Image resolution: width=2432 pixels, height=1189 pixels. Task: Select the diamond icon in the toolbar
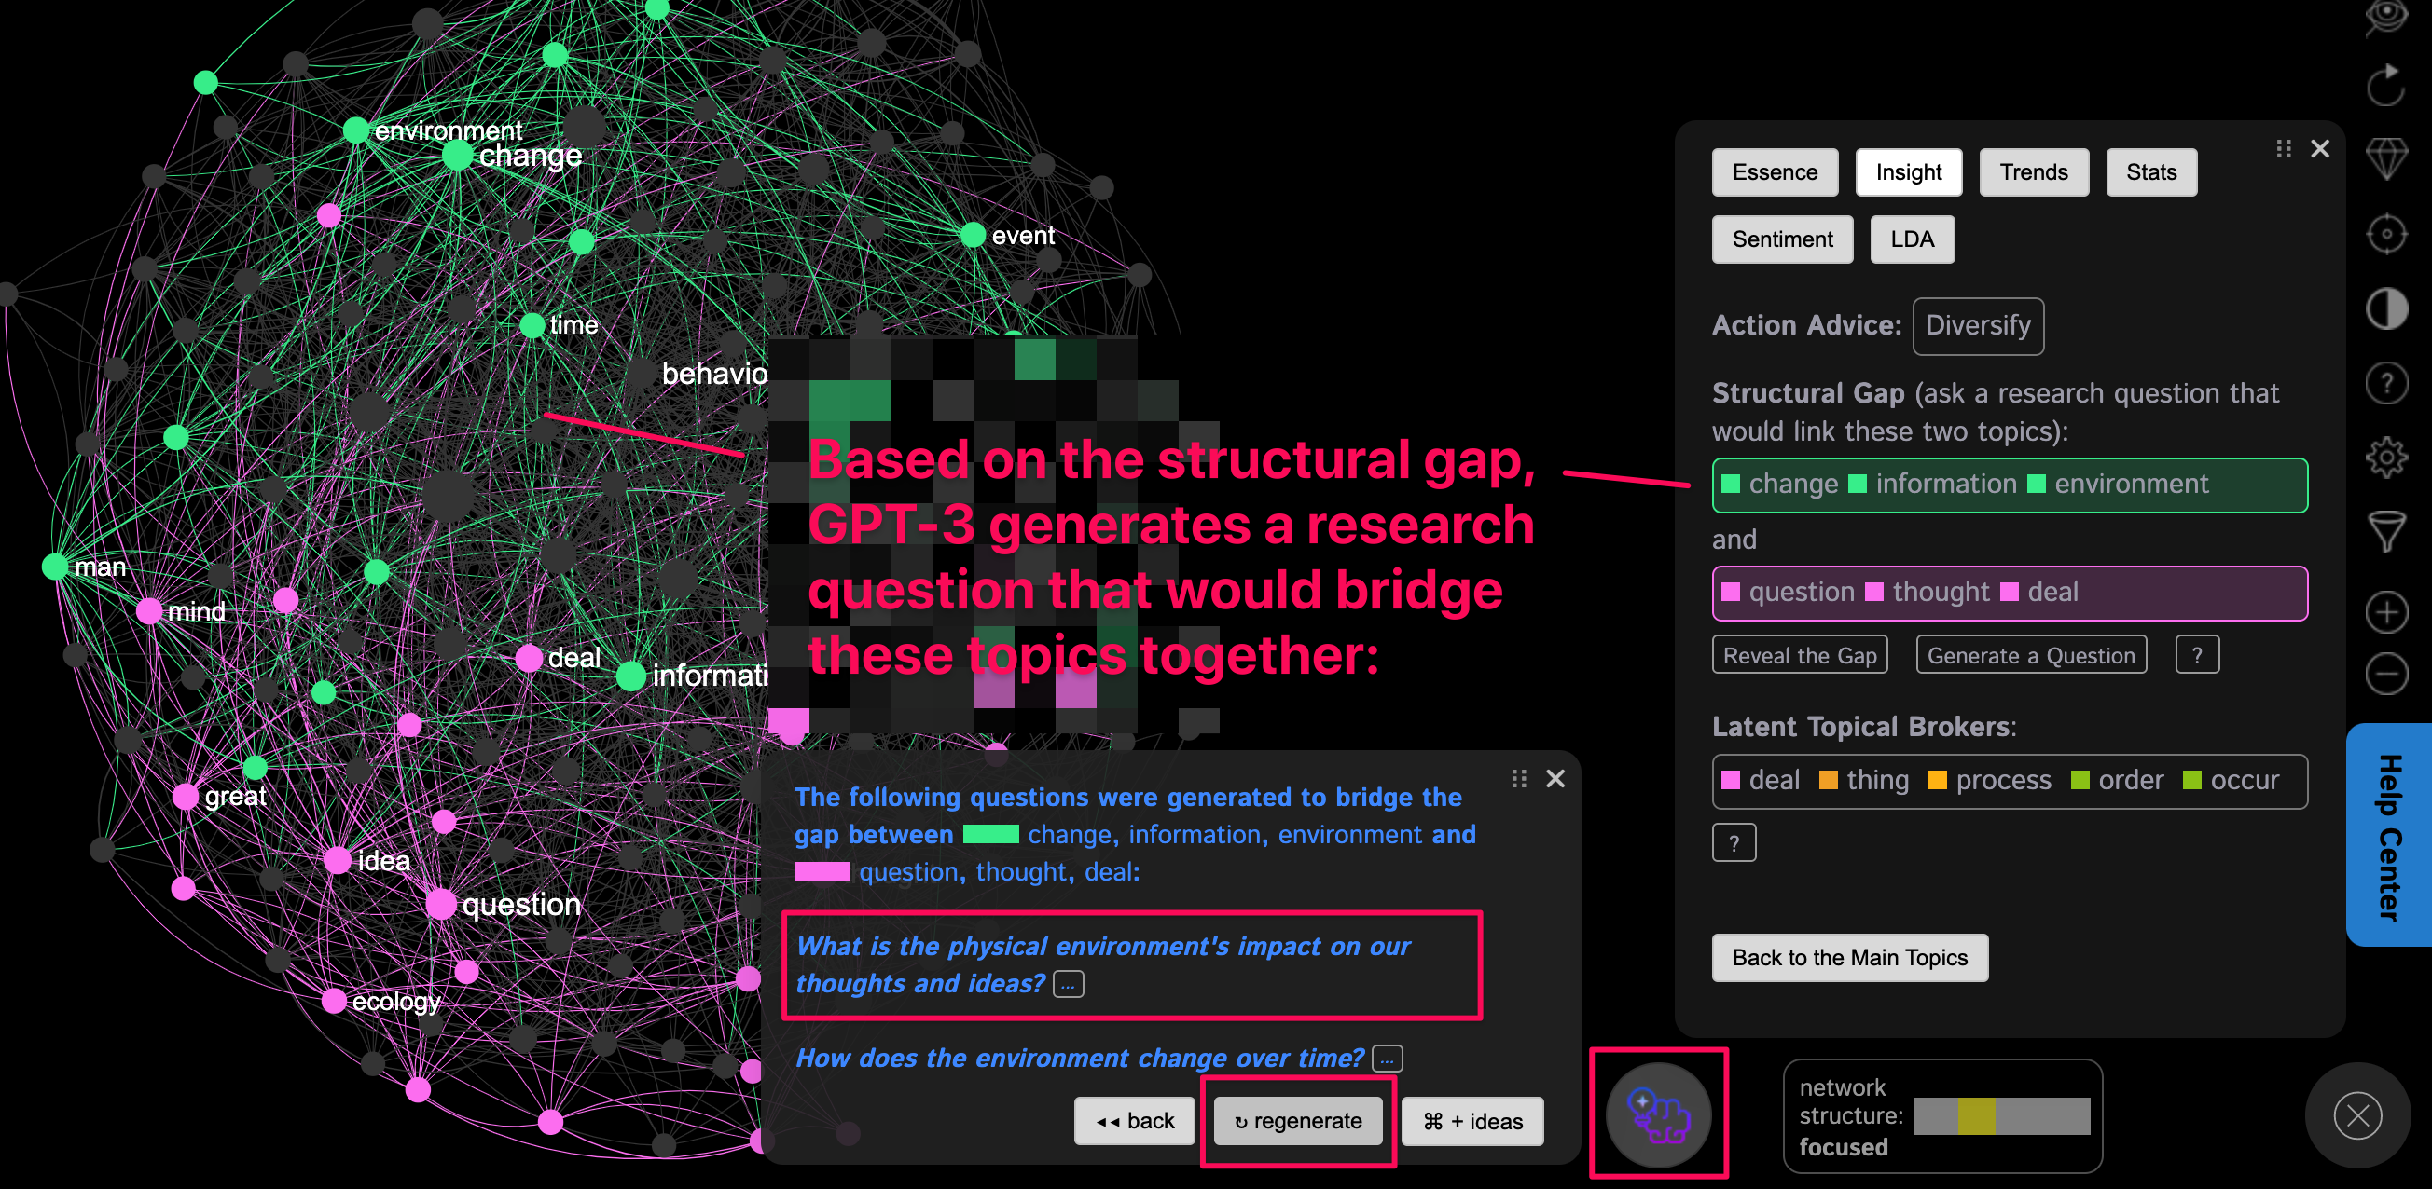2386,158
